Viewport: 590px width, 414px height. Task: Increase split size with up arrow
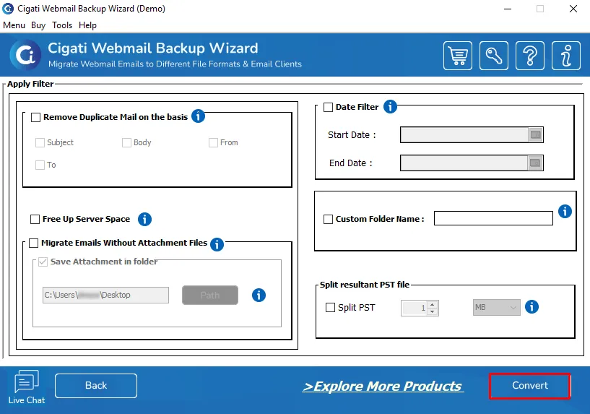click(x=433, y=304)
